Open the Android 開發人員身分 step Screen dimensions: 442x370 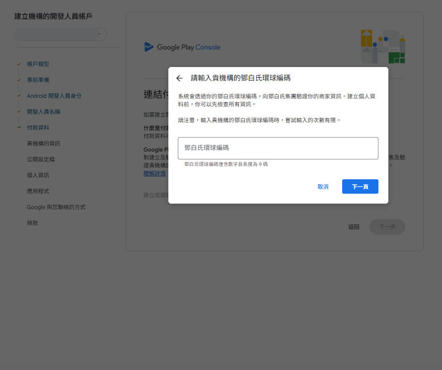pyautogui.click(x=54, y=96)
